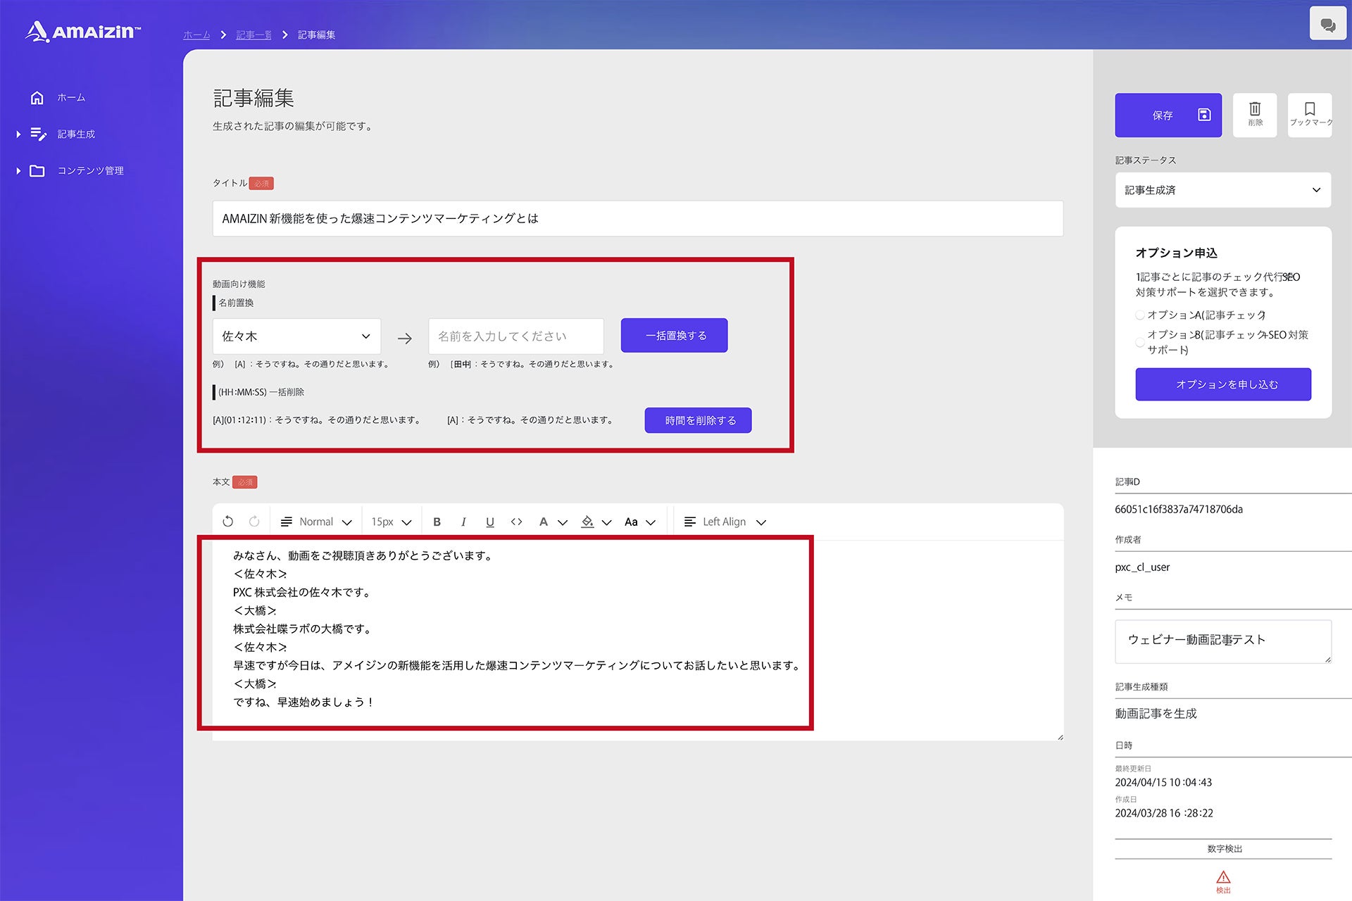This screenshot has height=901, width=1352.
Task: Select the Option A article check radio
Action: pyautogui.click(x=1140, y=315)
